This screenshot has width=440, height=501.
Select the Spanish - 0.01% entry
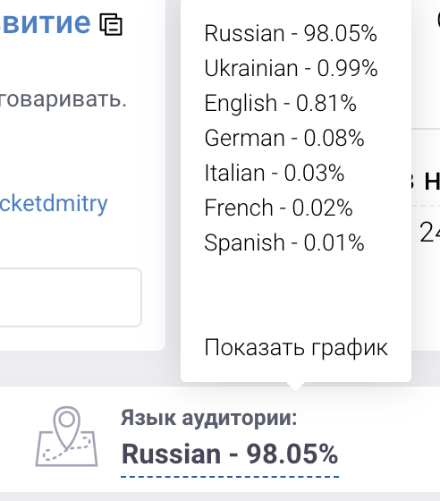point(284,242)
